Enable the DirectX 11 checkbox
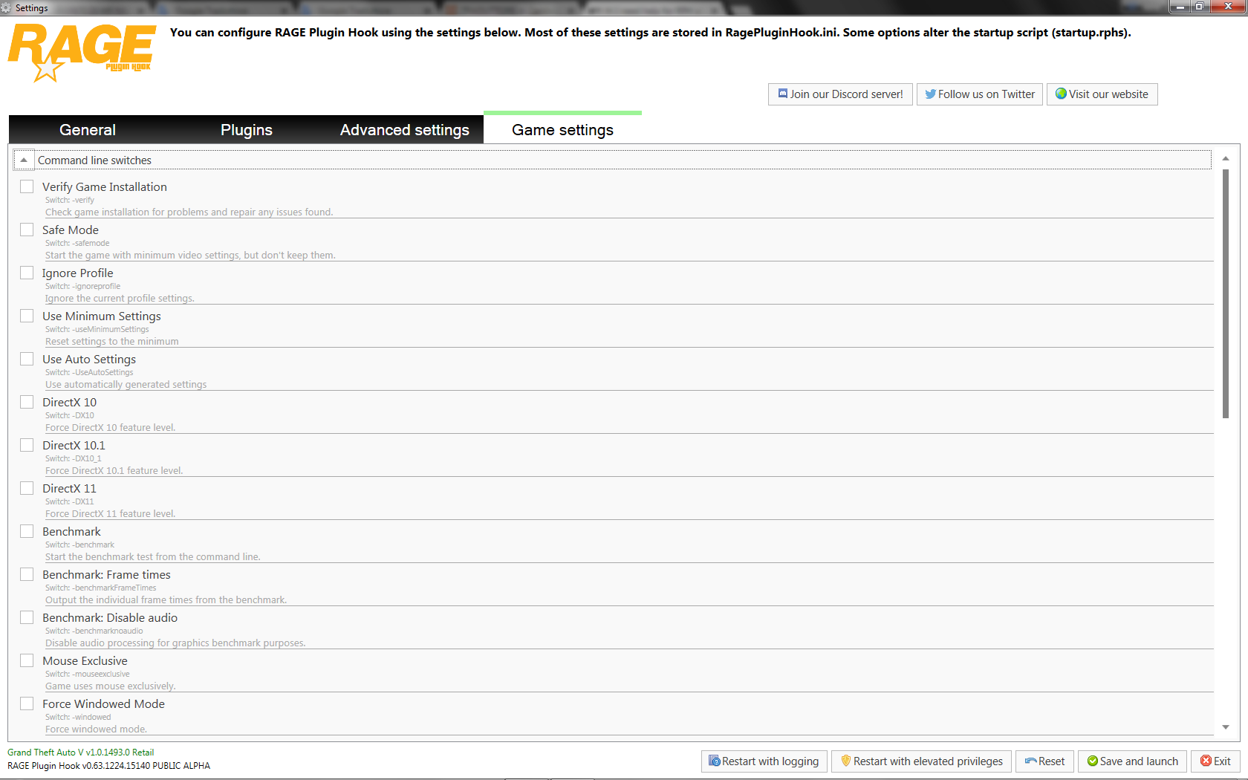The image size is (1248, 780). click(x=27, y=488)
